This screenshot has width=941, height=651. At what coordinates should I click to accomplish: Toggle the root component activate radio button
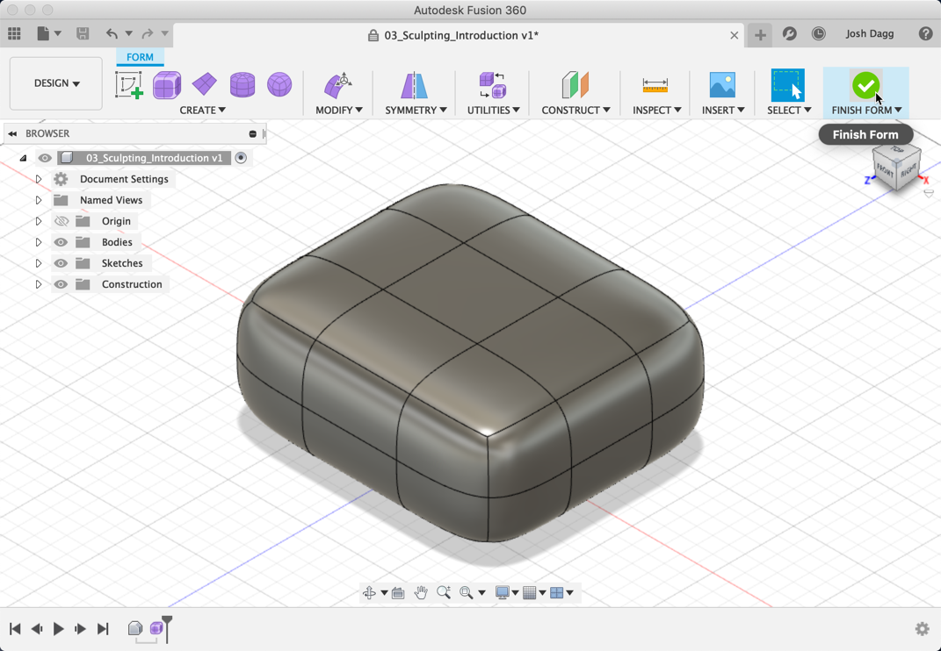tap(241, 158)
